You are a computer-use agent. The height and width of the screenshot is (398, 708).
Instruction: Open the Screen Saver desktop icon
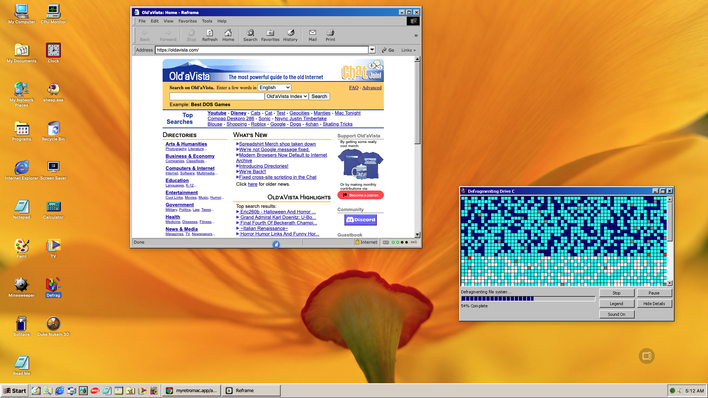(53, 170)
